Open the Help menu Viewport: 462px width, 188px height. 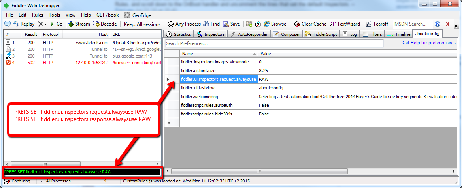86,15
